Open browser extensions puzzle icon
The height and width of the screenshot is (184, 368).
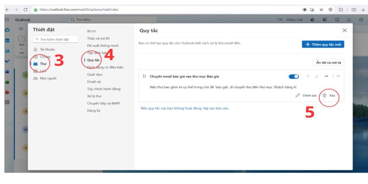[x=341, y=10]
